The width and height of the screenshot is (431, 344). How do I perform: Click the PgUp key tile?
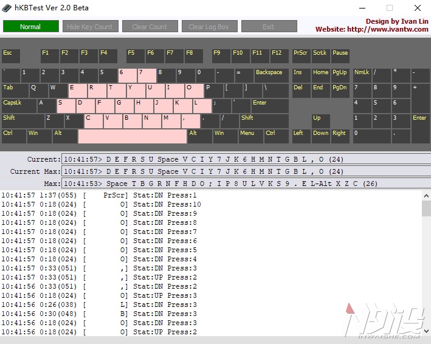[340, 75]
